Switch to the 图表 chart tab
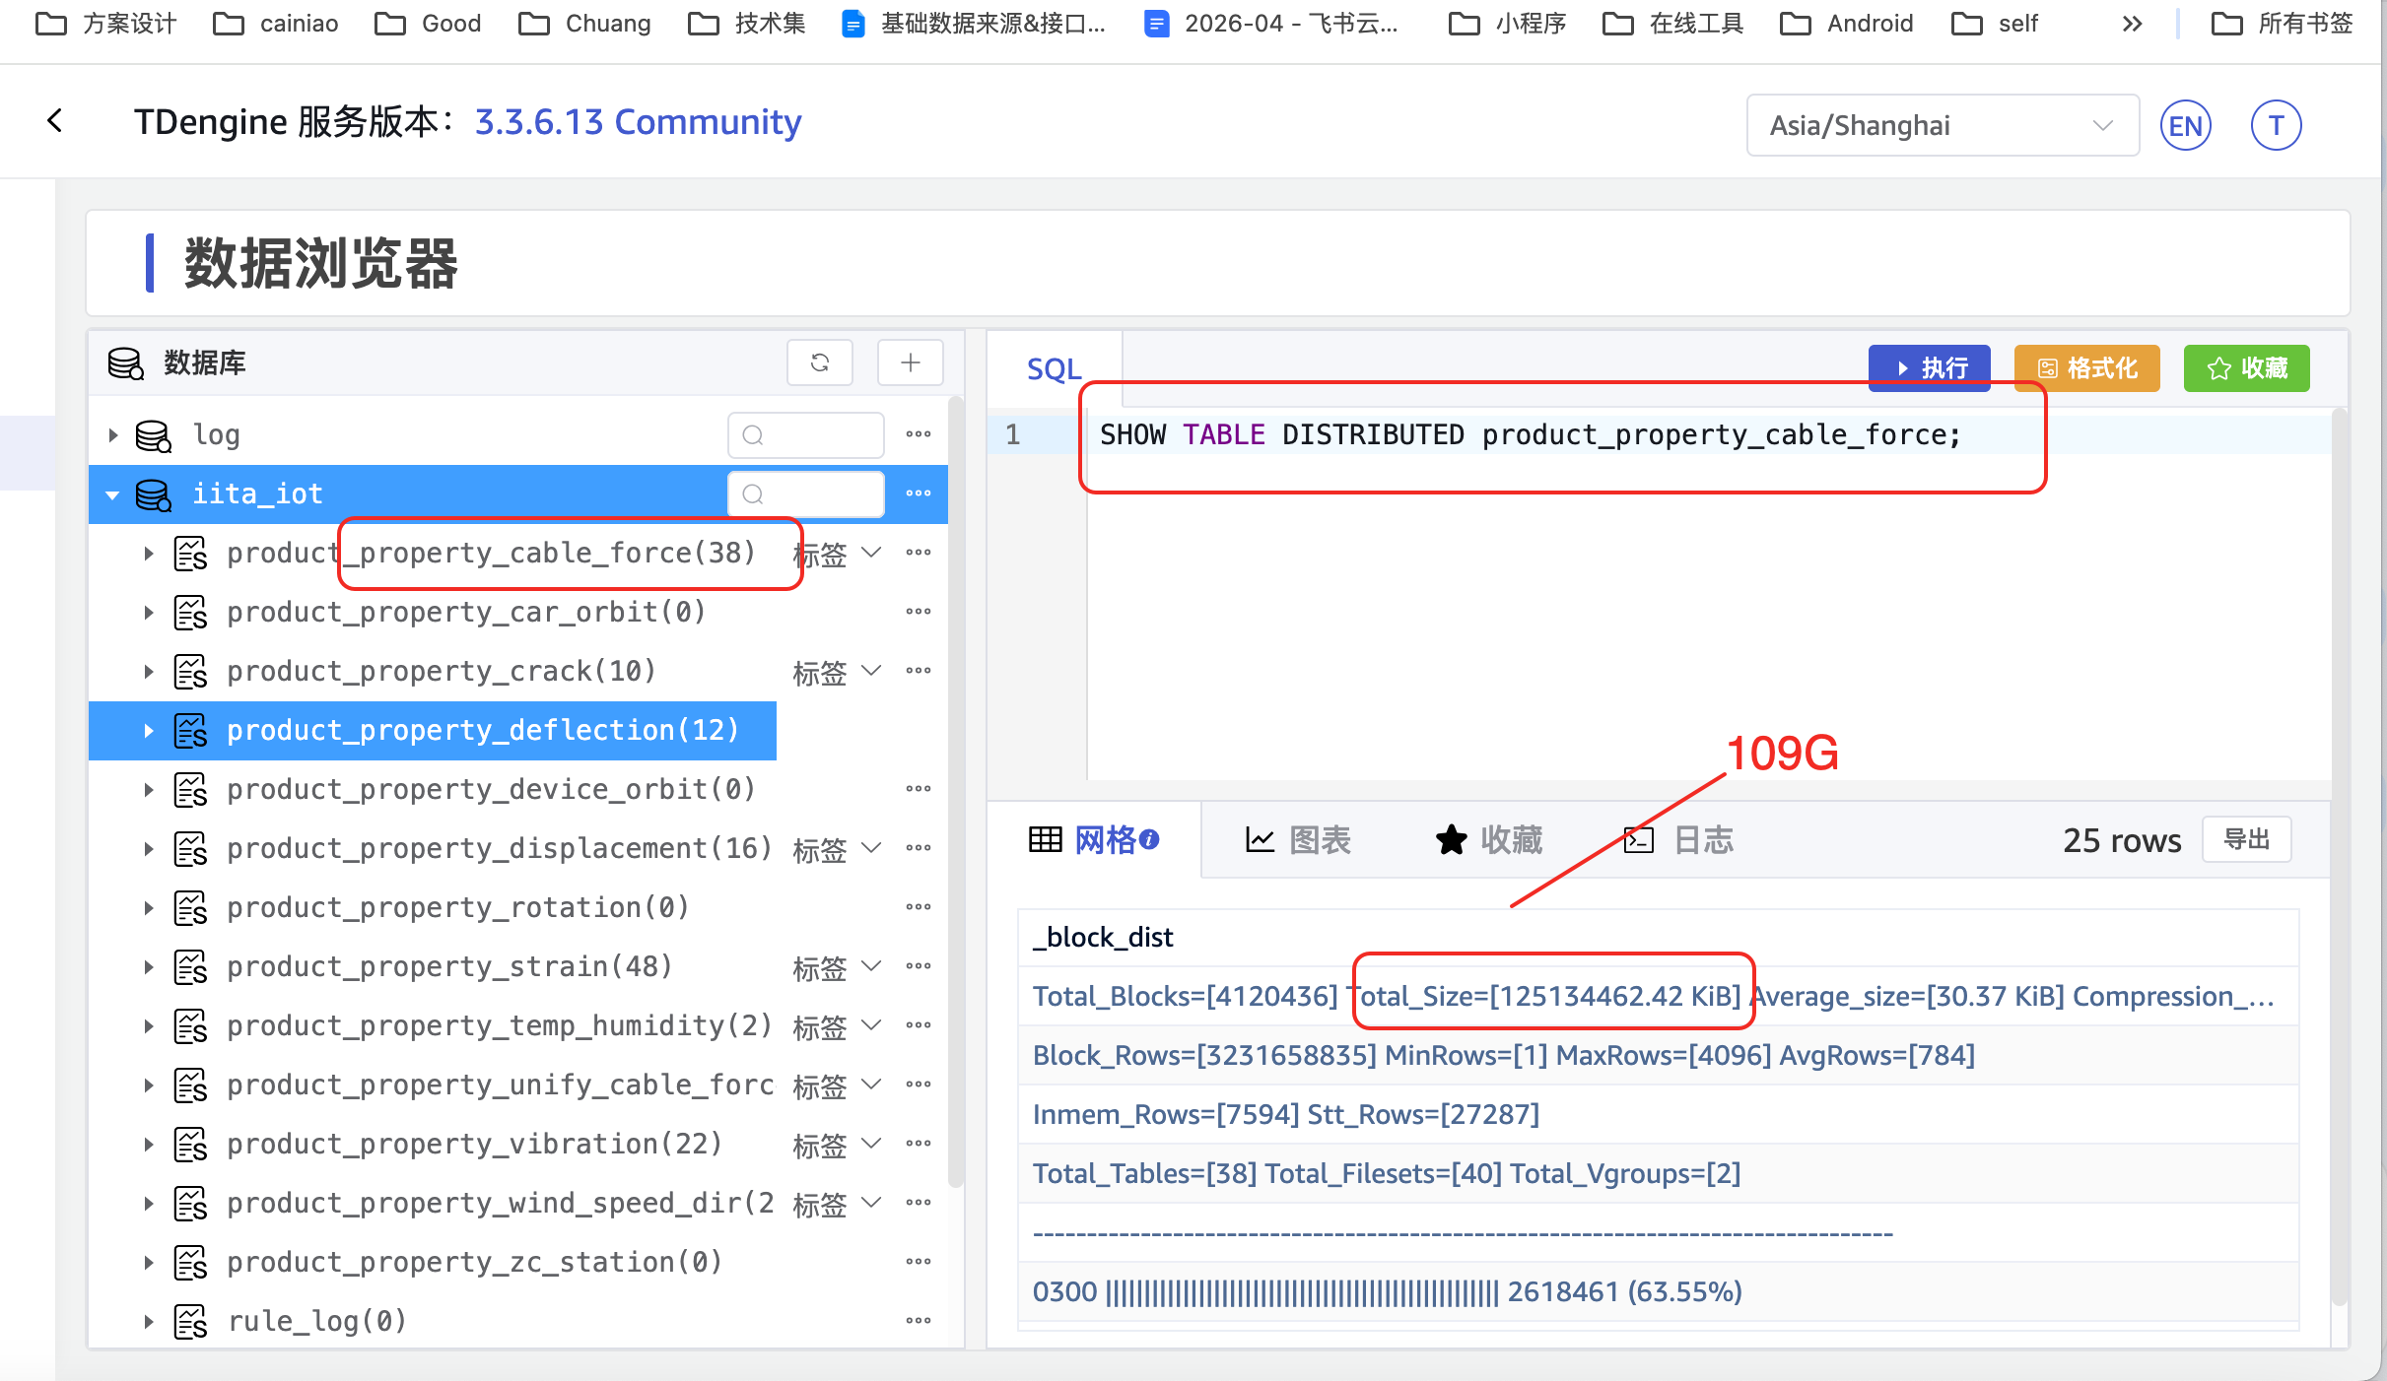 (1298, 839)
